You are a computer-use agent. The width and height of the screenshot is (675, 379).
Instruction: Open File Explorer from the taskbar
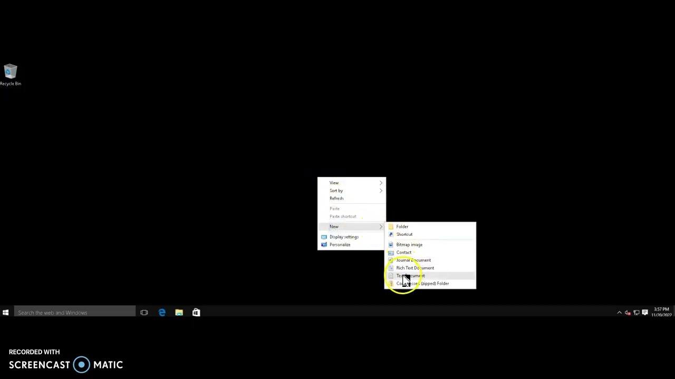click(179, 313)
